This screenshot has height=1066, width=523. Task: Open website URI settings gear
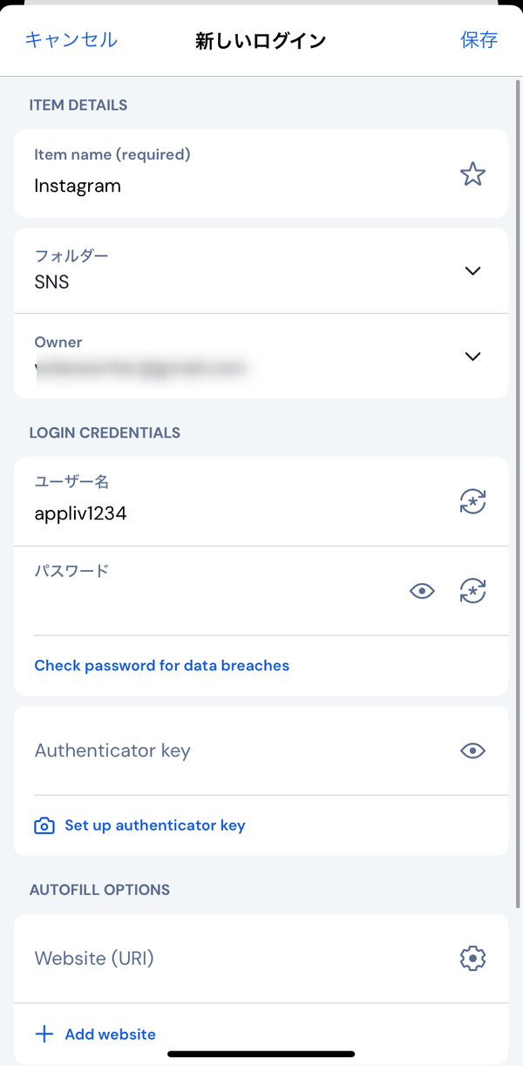tap(472, 958)
